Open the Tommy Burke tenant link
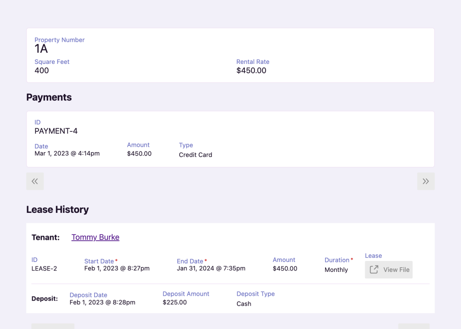Screen dimensions: 461x329 coord(95,237)
